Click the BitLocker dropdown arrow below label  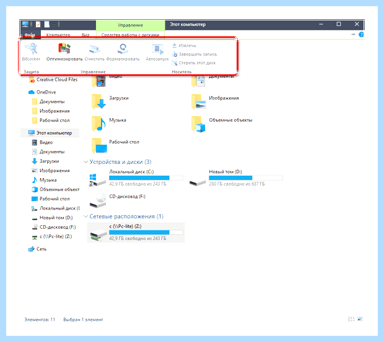pyautogui.click(x=31, y=64)
